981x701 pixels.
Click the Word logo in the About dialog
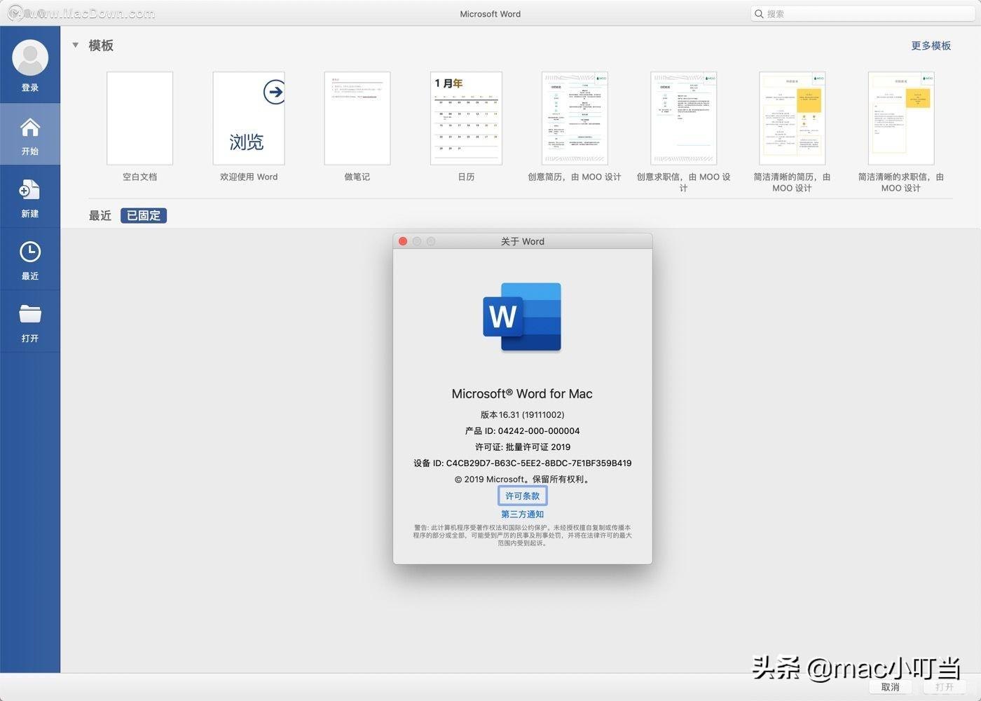(x=522, y=317)
